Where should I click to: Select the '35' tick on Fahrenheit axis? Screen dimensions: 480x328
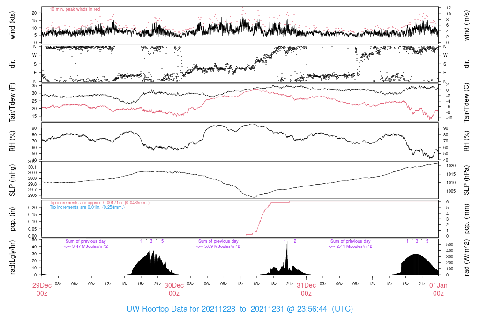point(34,86)
